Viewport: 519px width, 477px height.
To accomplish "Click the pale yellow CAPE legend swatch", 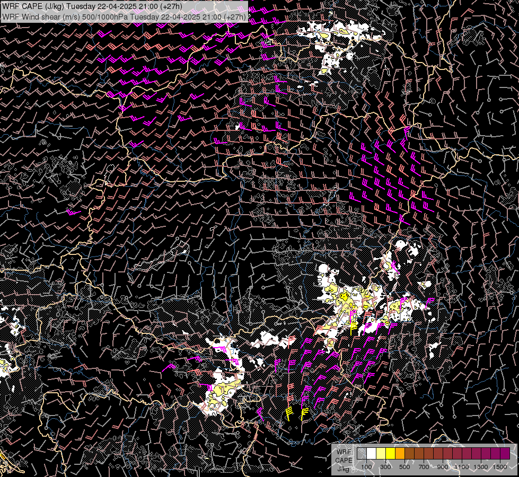I will (x=381, y=454).
